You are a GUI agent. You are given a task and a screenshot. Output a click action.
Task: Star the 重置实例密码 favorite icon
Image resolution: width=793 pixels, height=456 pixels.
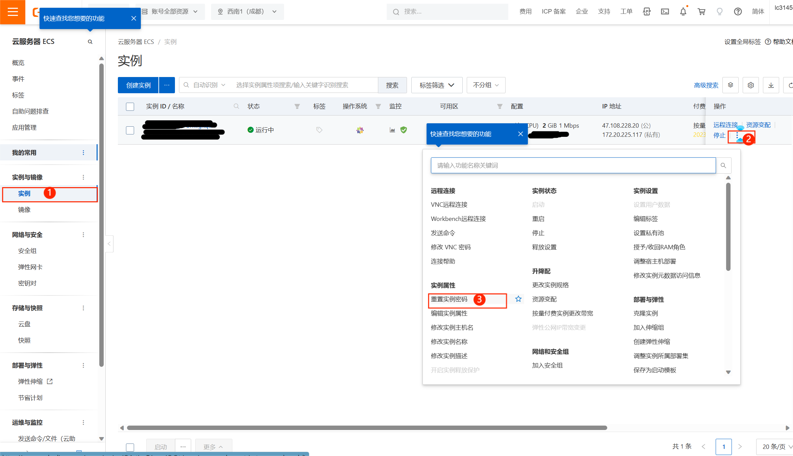[518, 299]
